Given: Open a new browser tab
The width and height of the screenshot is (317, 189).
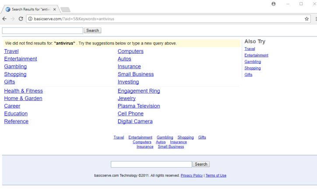Looking at the screenshot, I should pos(66,9).
